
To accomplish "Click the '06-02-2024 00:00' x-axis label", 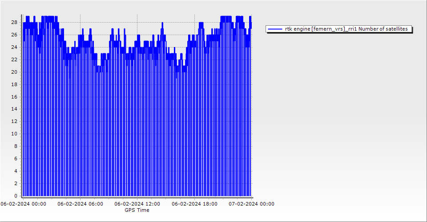I will pyautogui.click(x=23, y=204).
